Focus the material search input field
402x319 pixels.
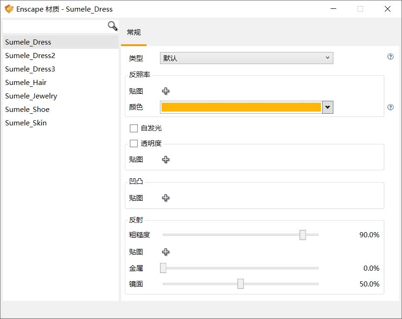click(x=55, y=26)
